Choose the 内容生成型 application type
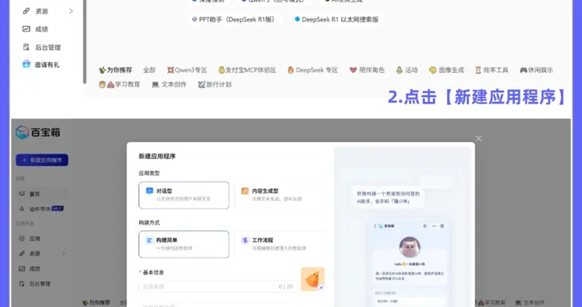The height and width of the screenshot is (307, 582). coord(280,195)
